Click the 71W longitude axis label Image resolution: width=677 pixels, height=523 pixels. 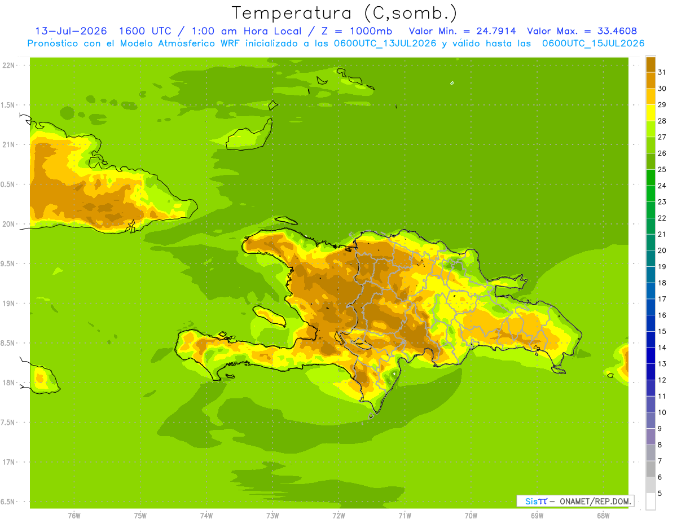(405, 516)
